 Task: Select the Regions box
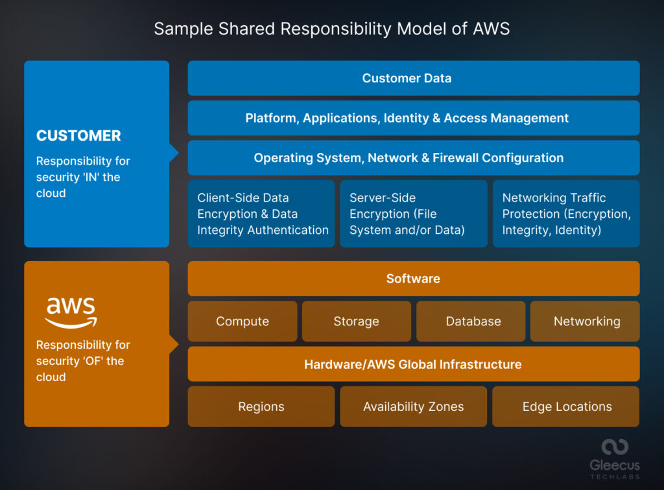pos(261,406)
